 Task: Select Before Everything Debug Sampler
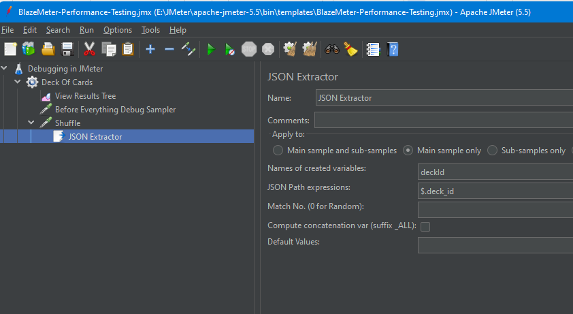click(115, 110)
